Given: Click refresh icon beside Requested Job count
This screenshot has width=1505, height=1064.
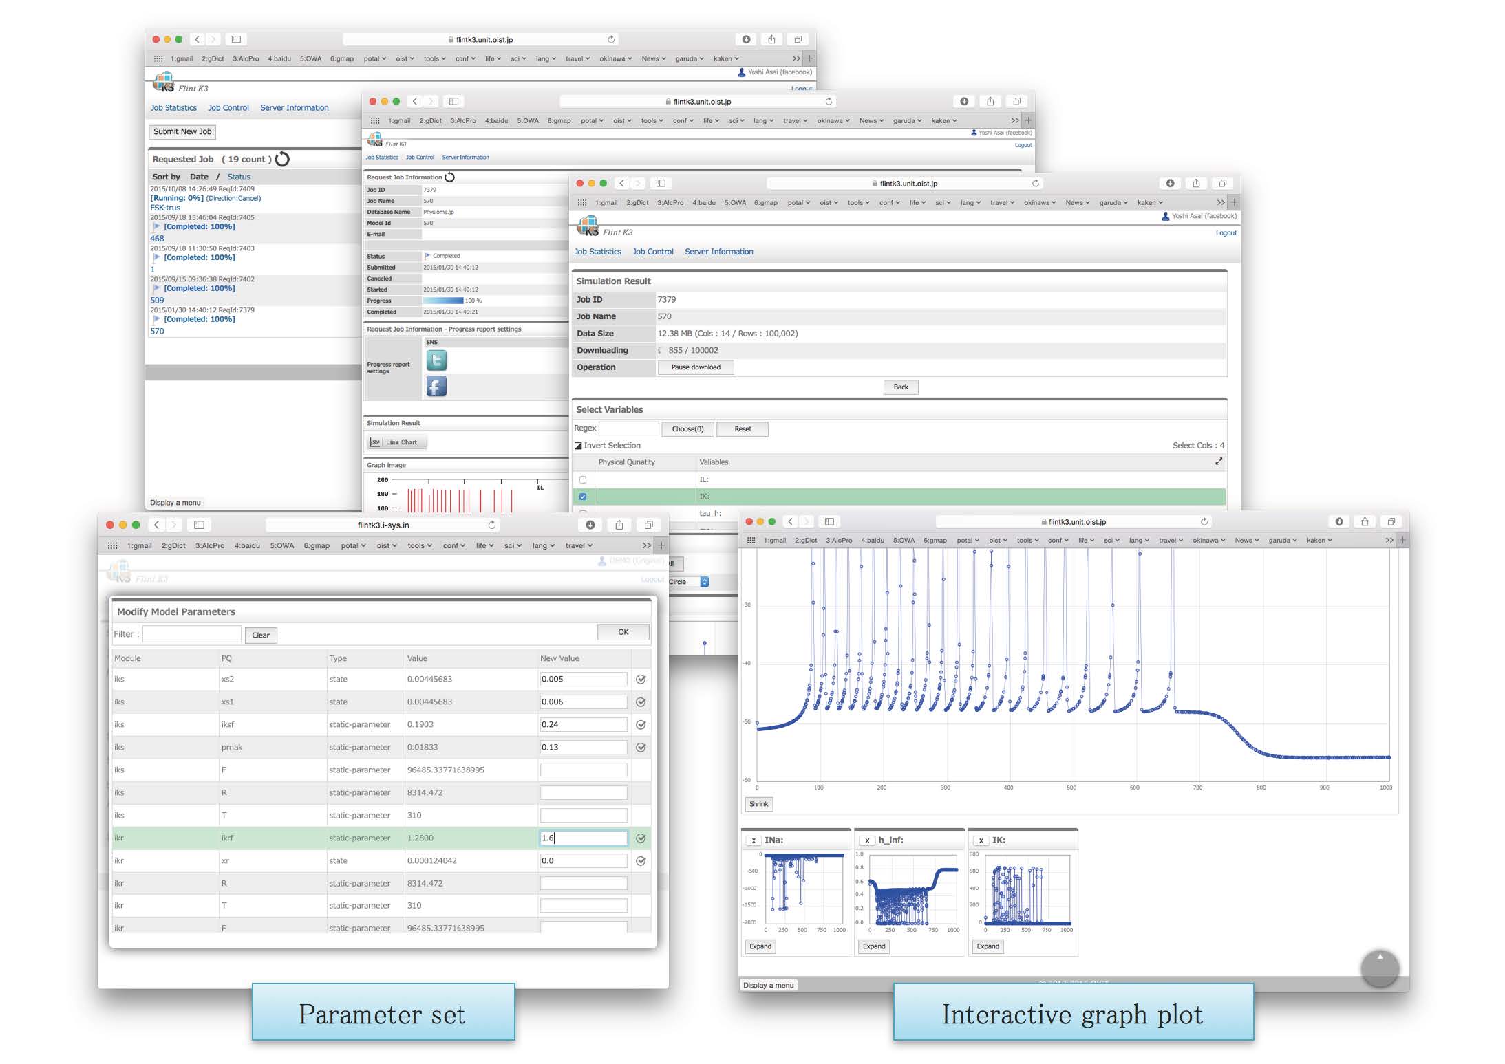Looking at the screenshot, I should (282, 159).
